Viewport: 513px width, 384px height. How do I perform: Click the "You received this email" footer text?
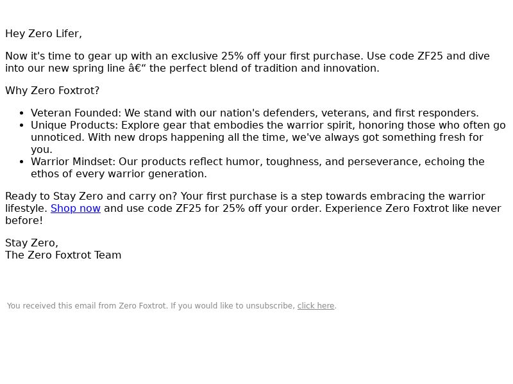pyautogui.click(x=87, y=306)
